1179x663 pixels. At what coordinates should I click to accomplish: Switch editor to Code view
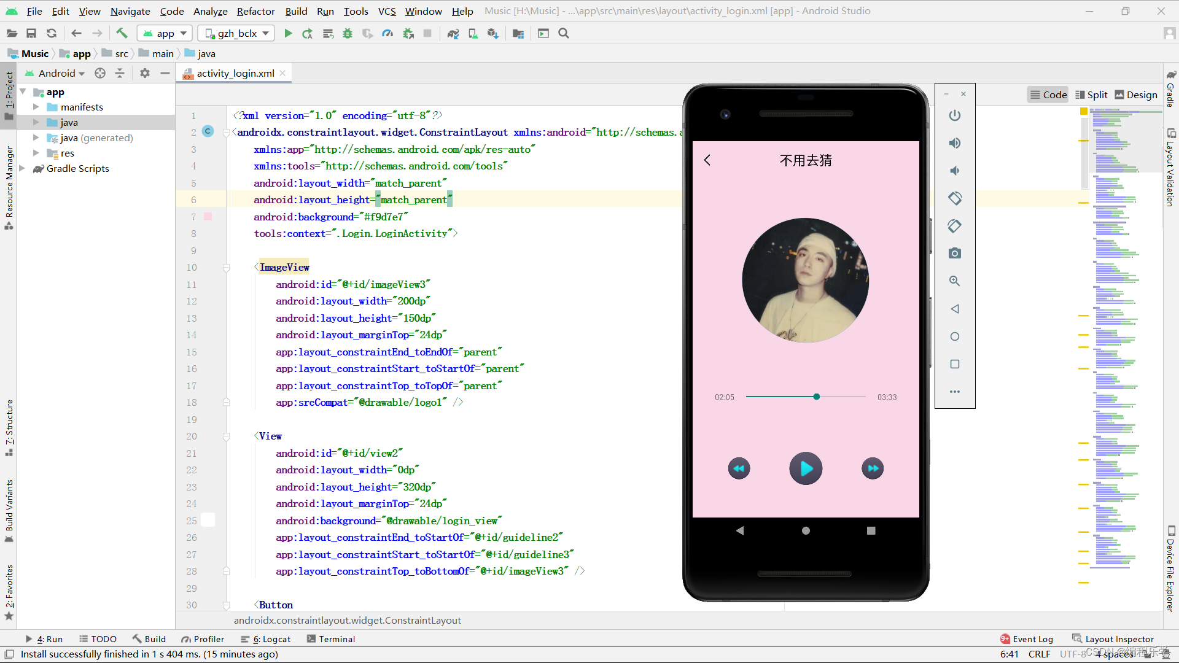pyautogui.click(x=1048, y=95)
